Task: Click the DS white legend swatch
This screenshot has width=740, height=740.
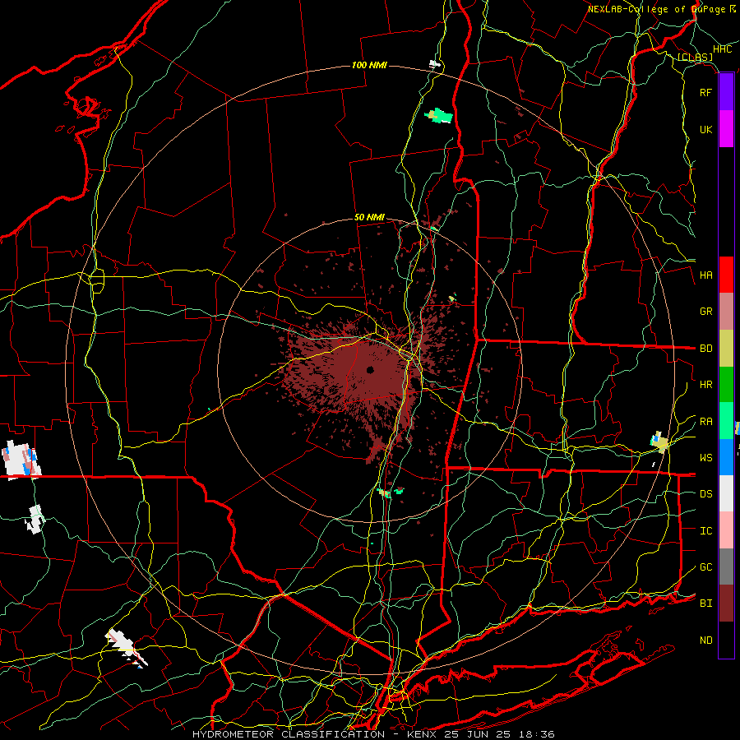Action: (x=726, y=493)
